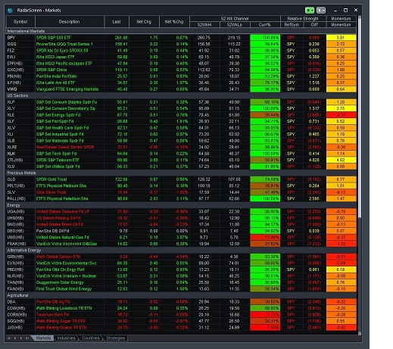This screenshot has height=349, width=393.
Task: Click the previous worksheet tab arrow
Action: pyautogui.click(x=15, y=338)
